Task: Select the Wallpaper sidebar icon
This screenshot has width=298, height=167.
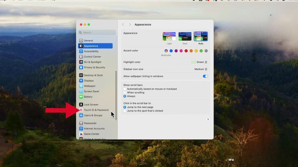Action: 81,86
